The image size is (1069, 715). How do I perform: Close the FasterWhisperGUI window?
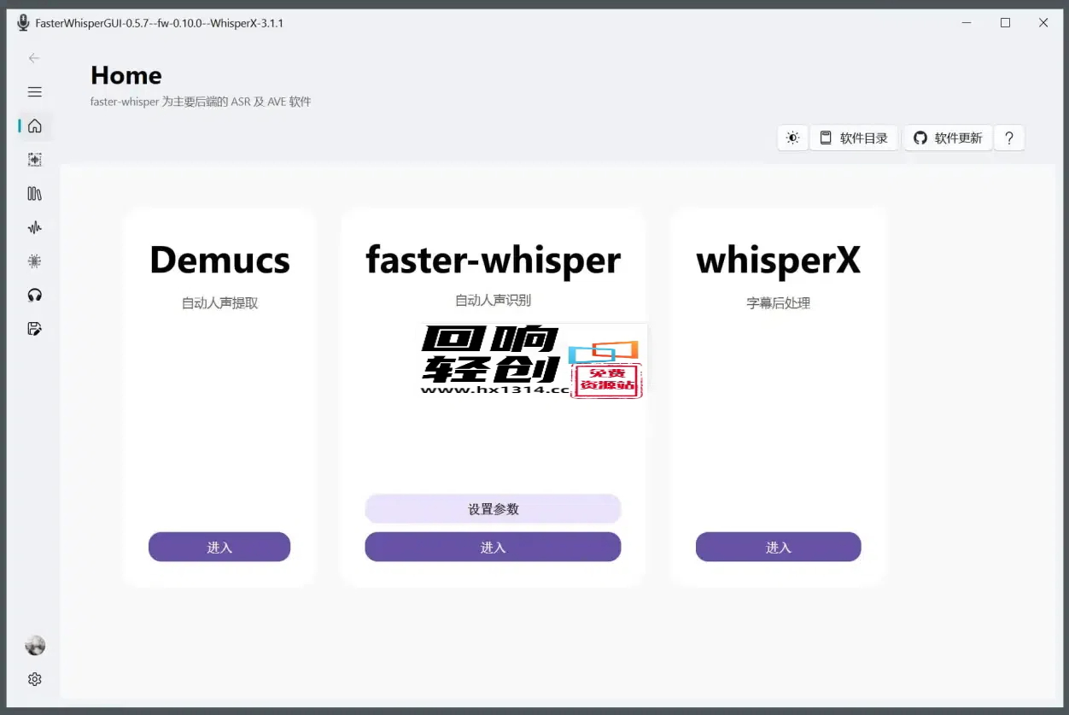point(1043,23)
